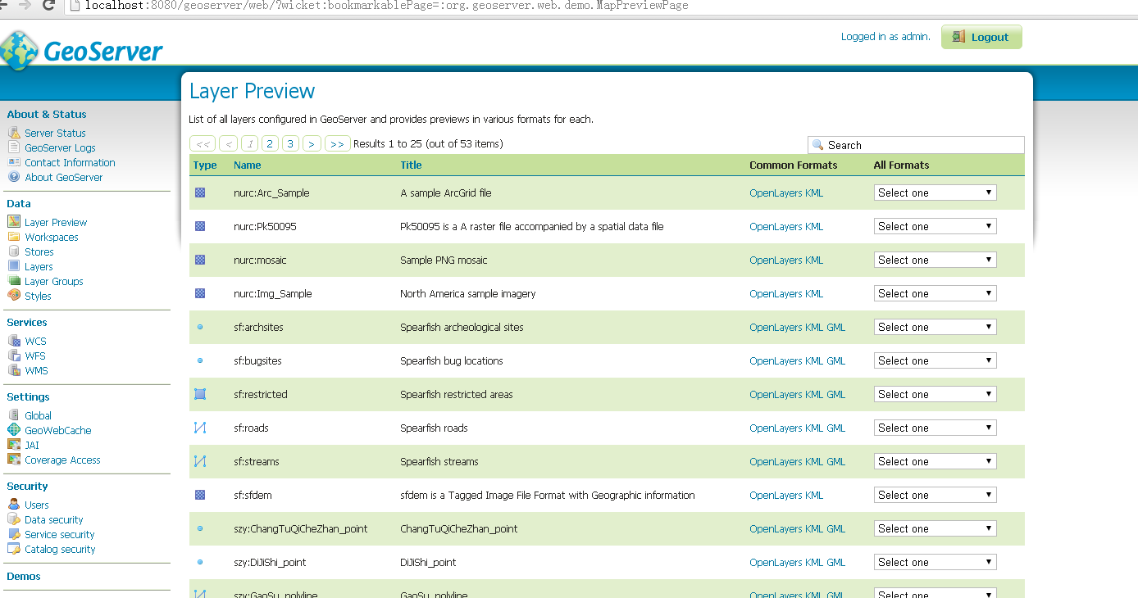Reload the page with browser refresh button
1138x598 pixels.
(48, 5)
